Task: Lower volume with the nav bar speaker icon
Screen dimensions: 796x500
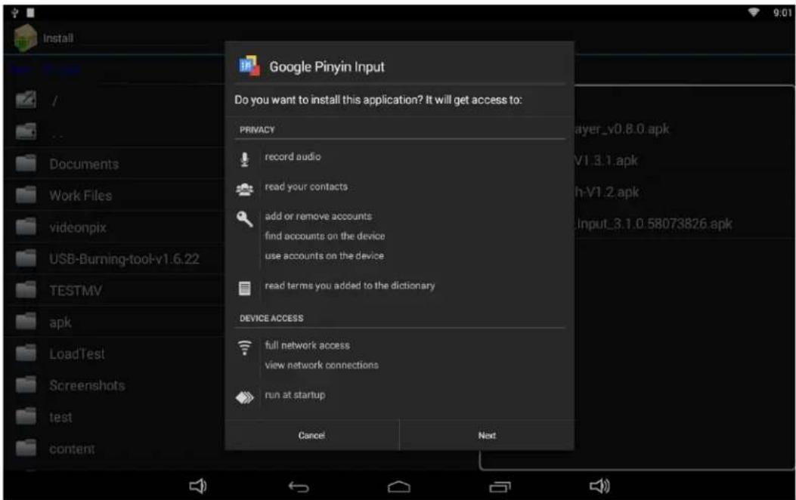Action: pos(197,486)
